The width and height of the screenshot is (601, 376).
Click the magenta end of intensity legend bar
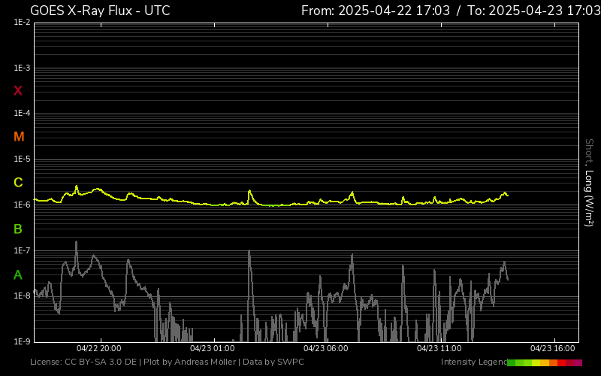click(x=578, y=362)
